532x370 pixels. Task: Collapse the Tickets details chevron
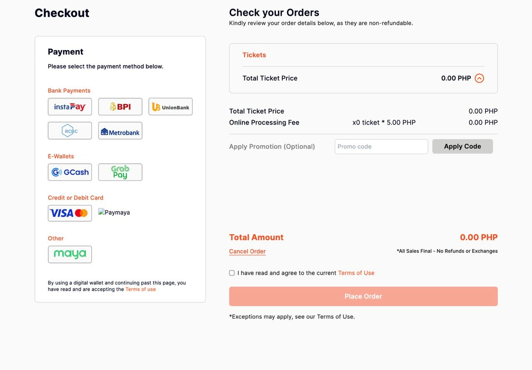[x=479, y=78]
